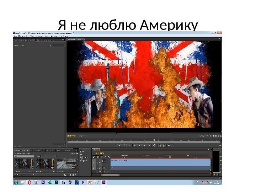Open the Marker (Маркер) menu

(x=47, y=36)
